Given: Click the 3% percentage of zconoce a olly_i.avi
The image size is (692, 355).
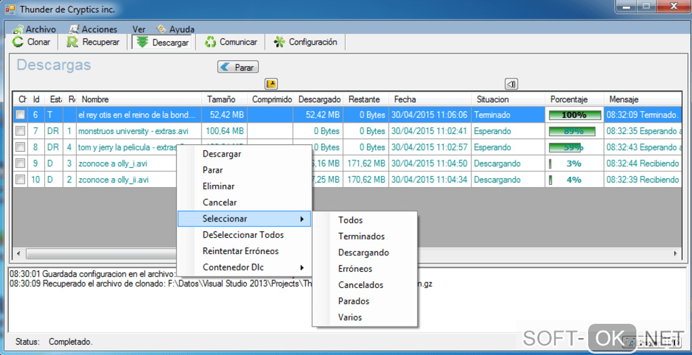Looking at the screenshot, I should click(x=574, y=164).
